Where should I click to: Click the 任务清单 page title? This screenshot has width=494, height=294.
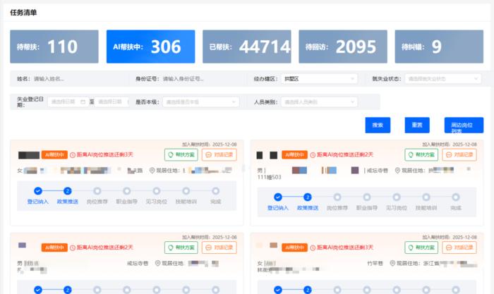[x=23, y=13]
